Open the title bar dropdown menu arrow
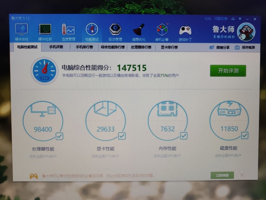 coord(240,19)
